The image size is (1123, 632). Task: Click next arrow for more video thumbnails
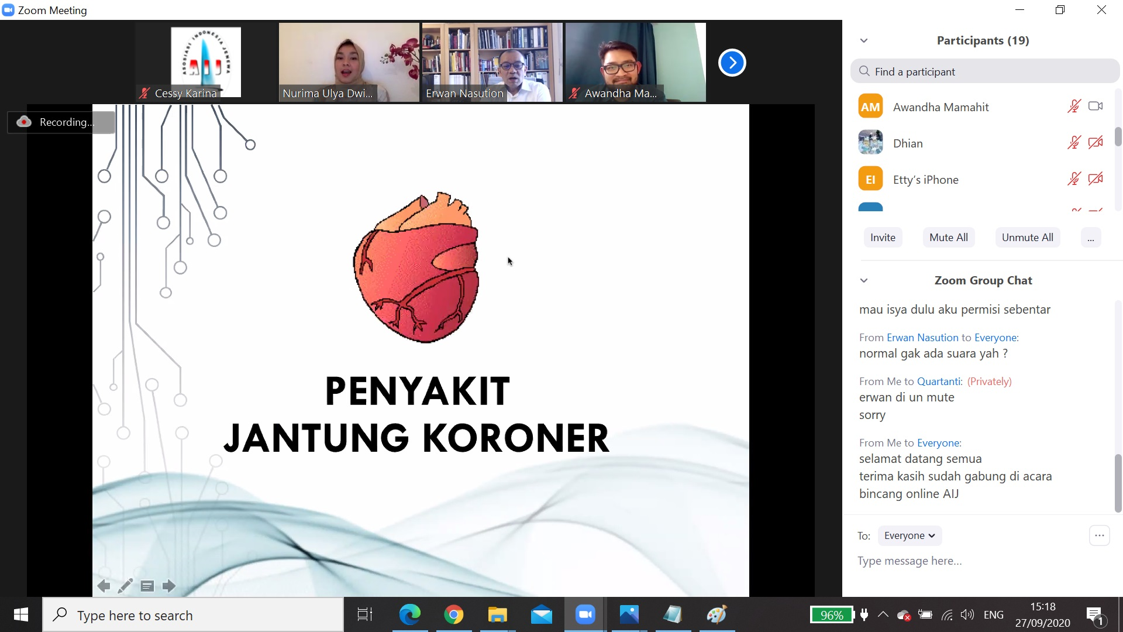click(732, 63)
